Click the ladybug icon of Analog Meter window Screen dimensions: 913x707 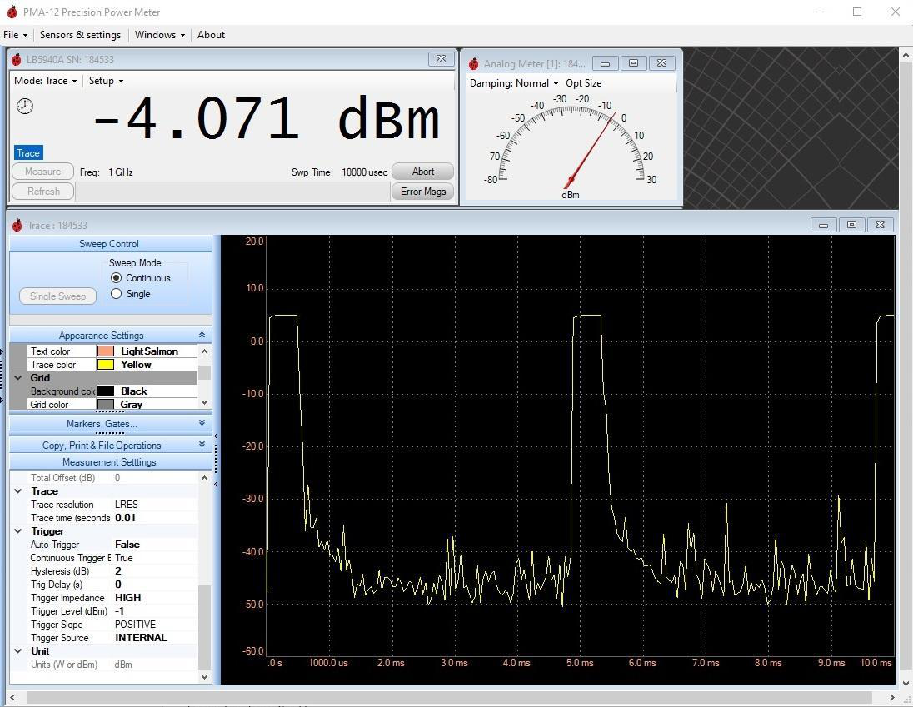pyautogui.click(x=474, y=63)
